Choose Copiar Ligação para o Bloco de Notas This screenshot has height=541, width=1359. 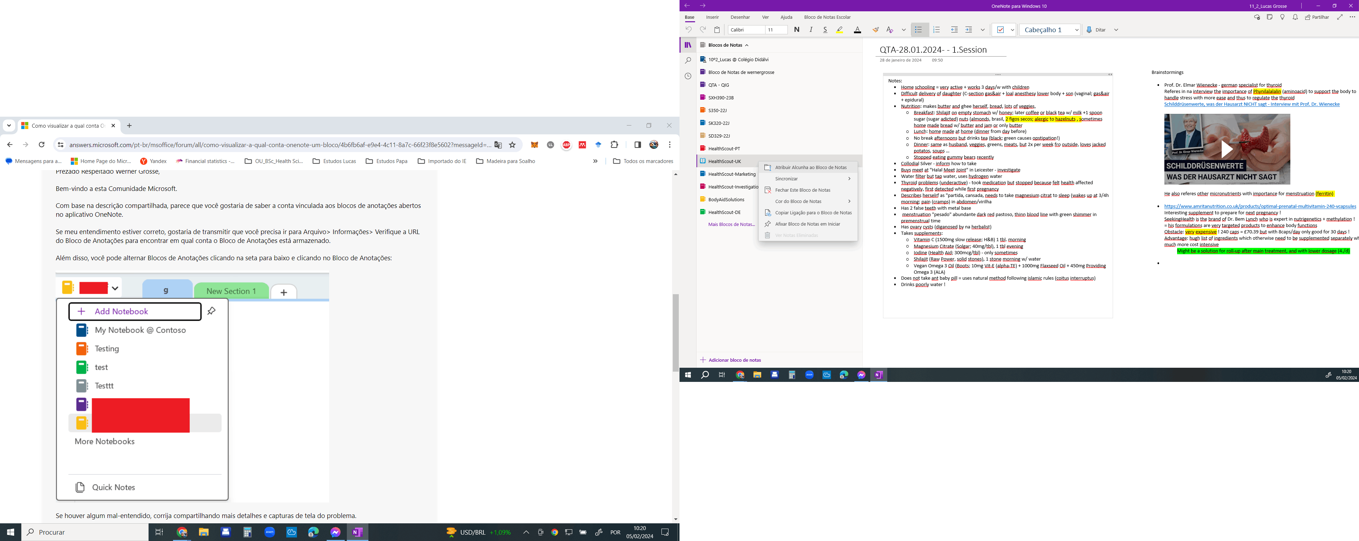click(808, 213)
